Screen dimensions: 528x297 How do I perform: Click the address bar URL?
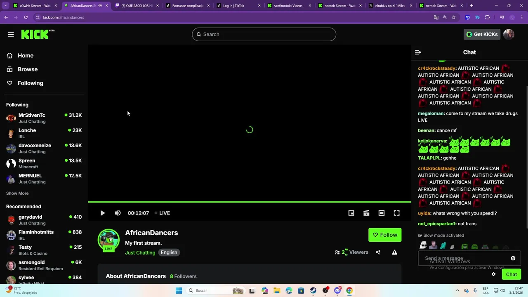(x=64, y=17)
